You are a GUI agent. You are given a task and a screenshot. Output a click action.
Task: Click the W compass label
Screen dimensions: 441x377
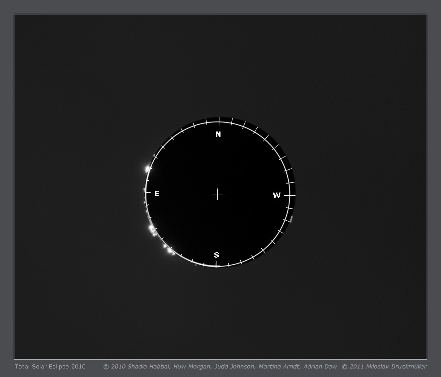277,195
